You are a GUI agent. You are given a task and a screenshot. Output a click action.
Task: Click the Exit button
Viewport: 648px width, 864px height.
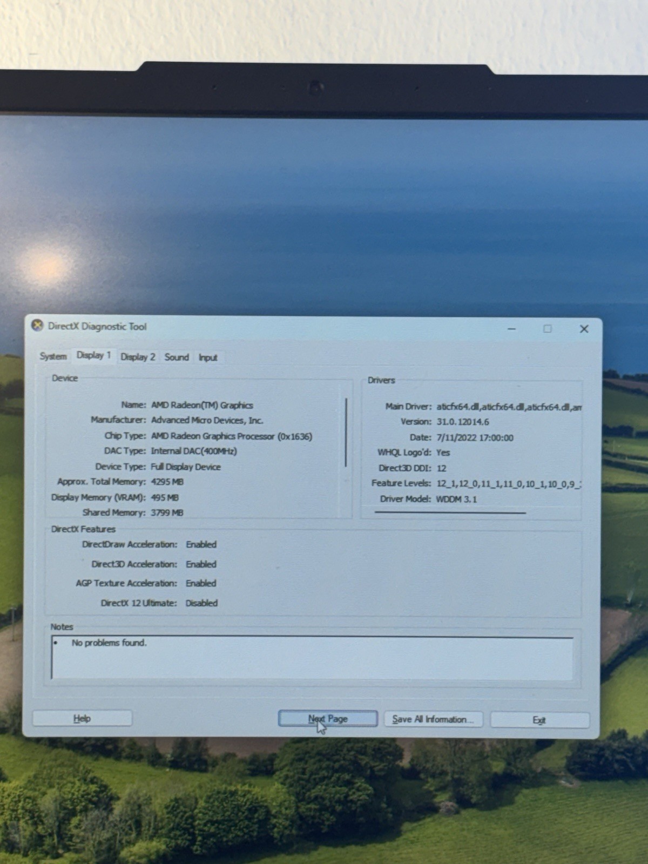pyautogui.click(x=539, y=720)
